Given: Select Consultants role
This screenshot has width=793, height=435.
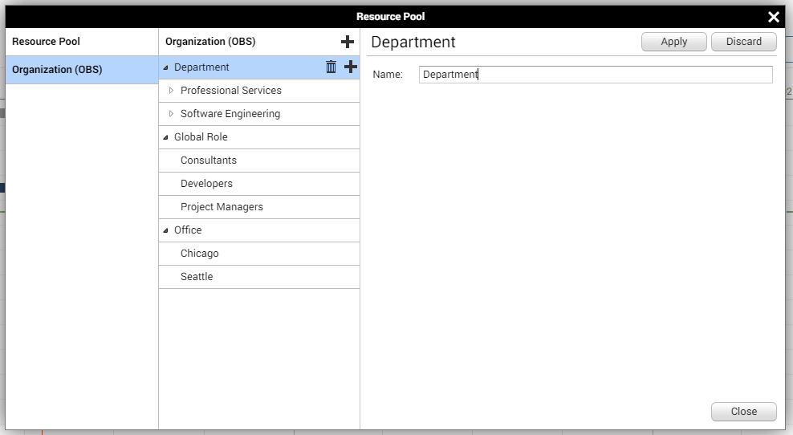Looking at the screenshot, I should 259,161.
